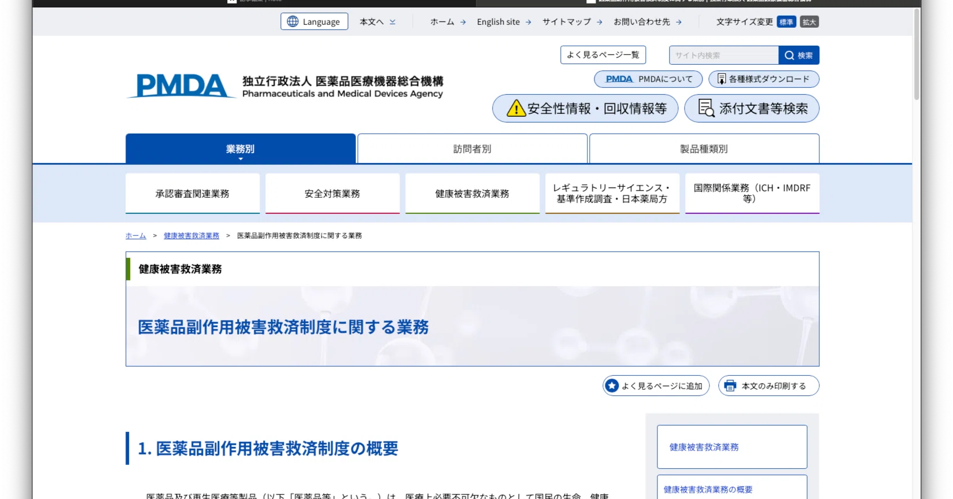Set font size to 拡大
953x499 pixels.
click(810, 22)
